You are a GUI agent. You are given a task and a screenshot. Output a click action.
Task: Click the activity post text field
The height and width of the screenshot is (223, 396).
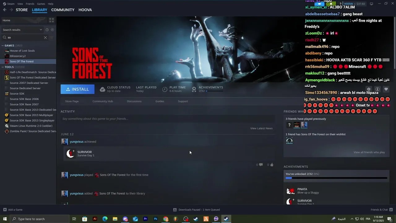168,119
